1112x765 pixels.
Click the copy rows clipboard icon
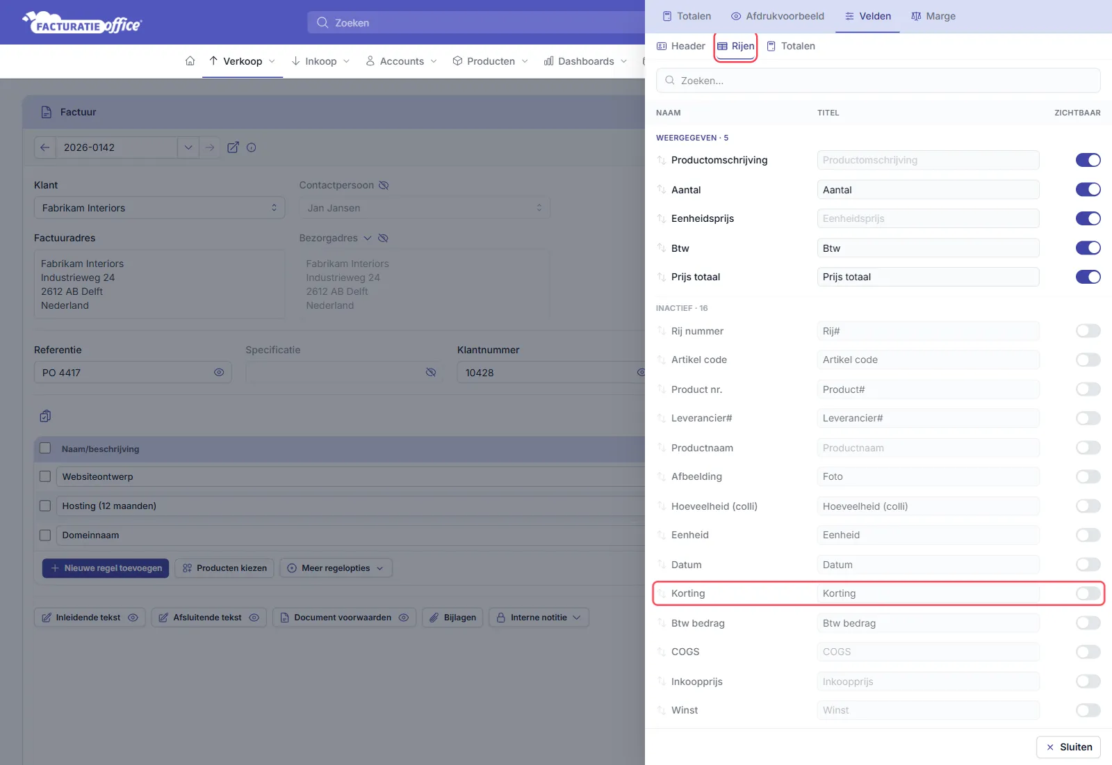coord(45,416)
